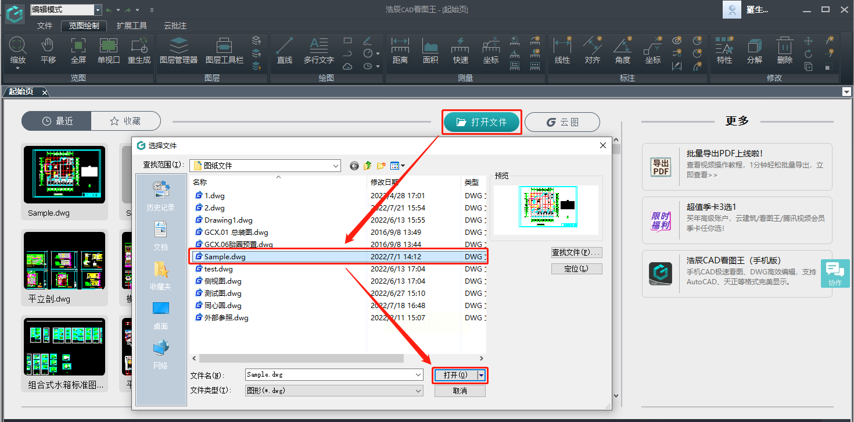Activate the 平移 pan hand tool
The height and width of the screenshot is (422, 854).
coord(48,50)
